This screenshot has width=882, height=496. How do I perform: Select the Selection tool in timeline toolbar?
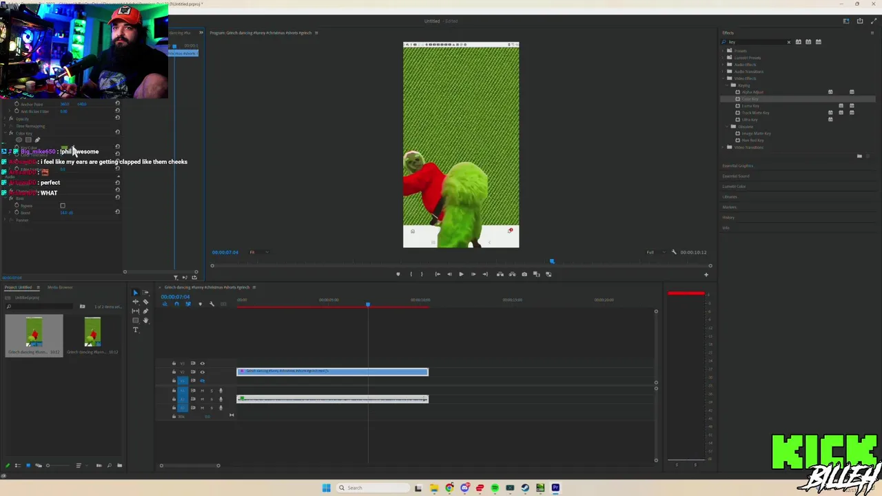[x=136, y=293]
